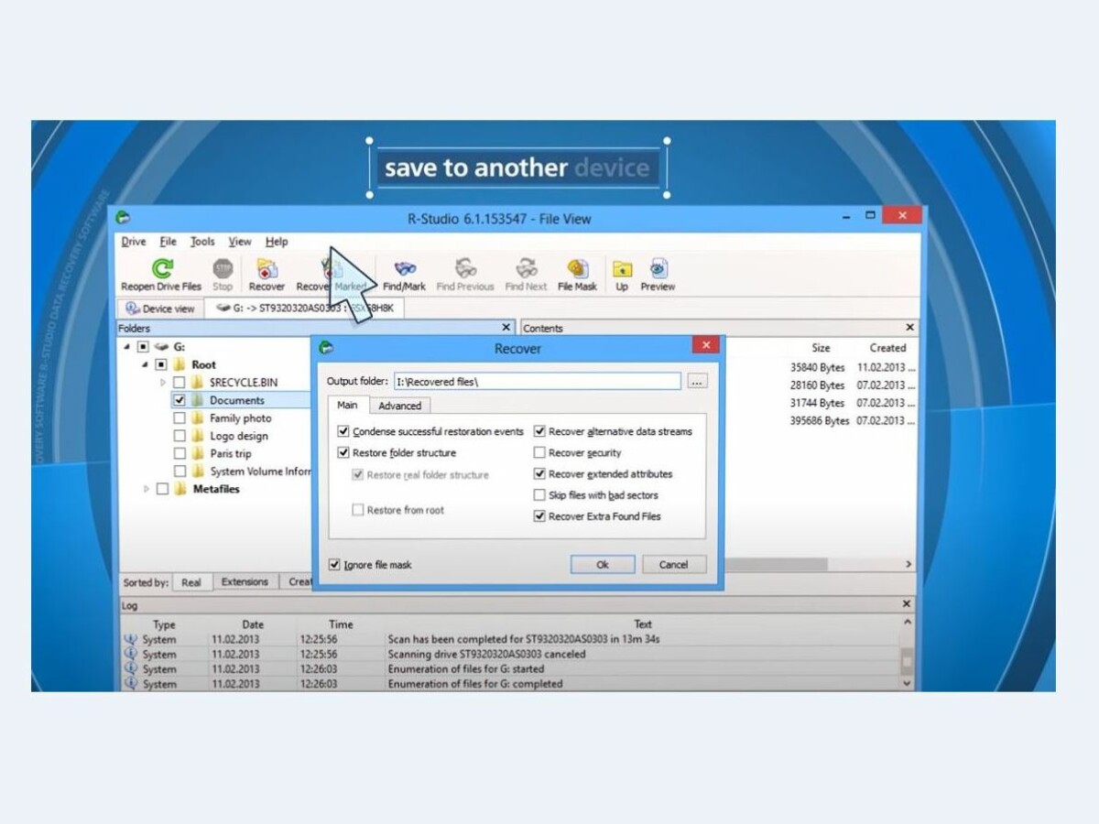The image size is (1099, 824).
Task: Click the Reopen Drive Files toolbar icon
Action: (x=162, y=268)
